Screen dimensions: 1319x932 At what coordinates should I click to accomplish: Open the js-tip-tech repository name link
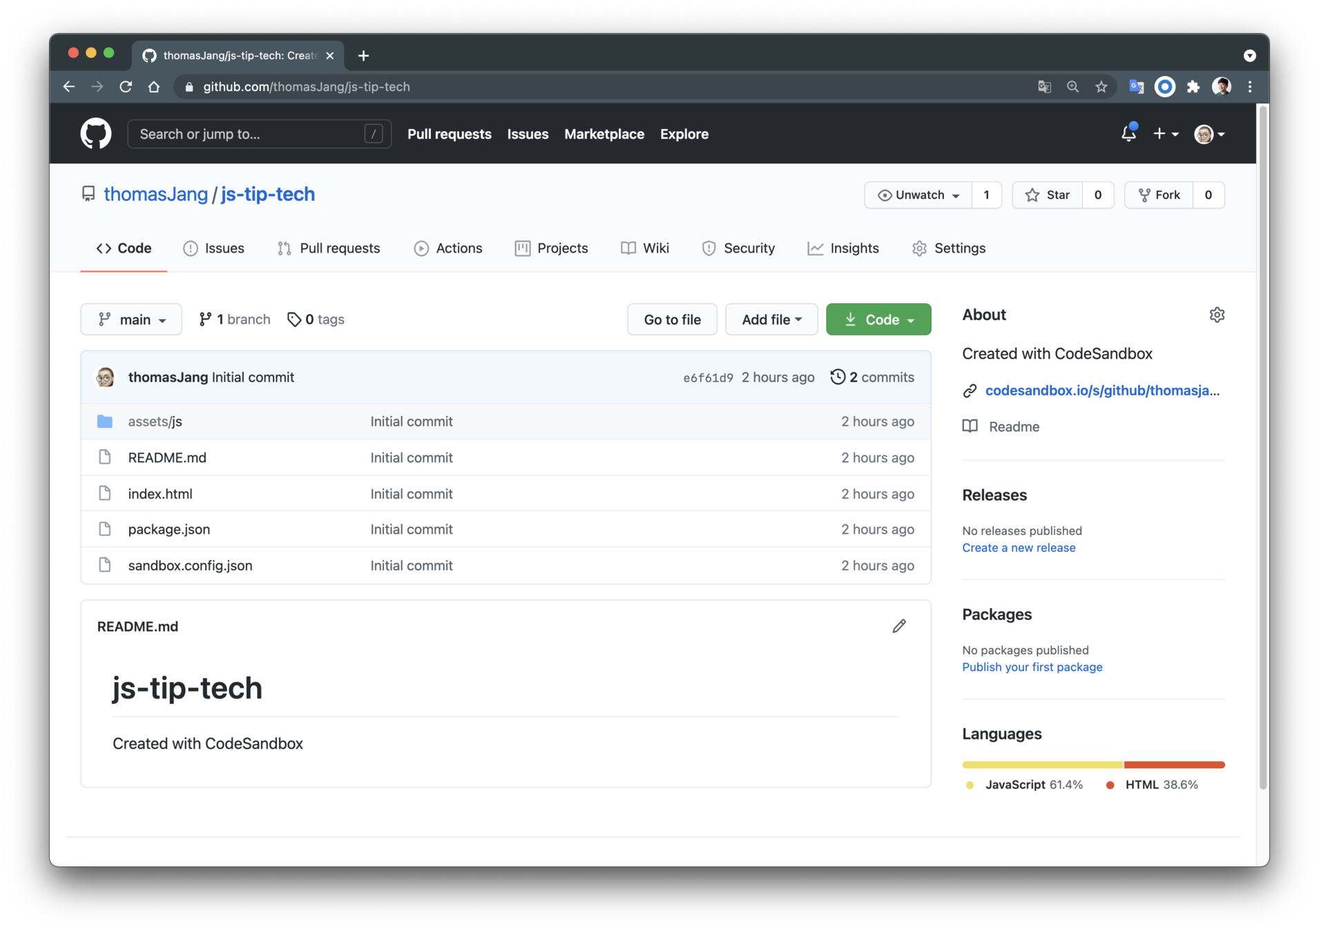(268, 194)
